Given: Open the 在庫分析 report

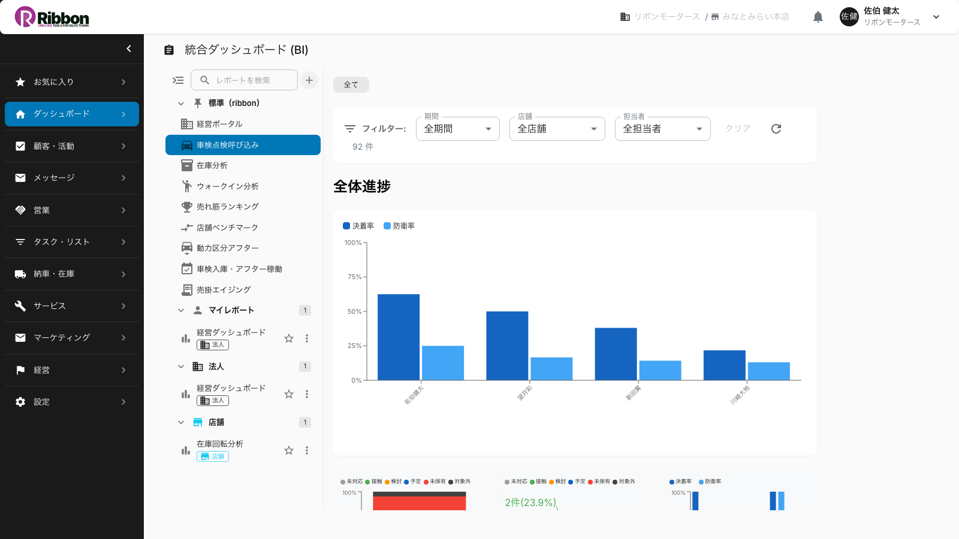Looking at the screenshot, I should (x=243, y=165).
